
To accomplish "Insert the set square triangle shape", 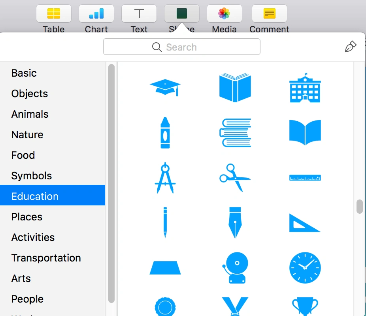I will coord(305,223).
